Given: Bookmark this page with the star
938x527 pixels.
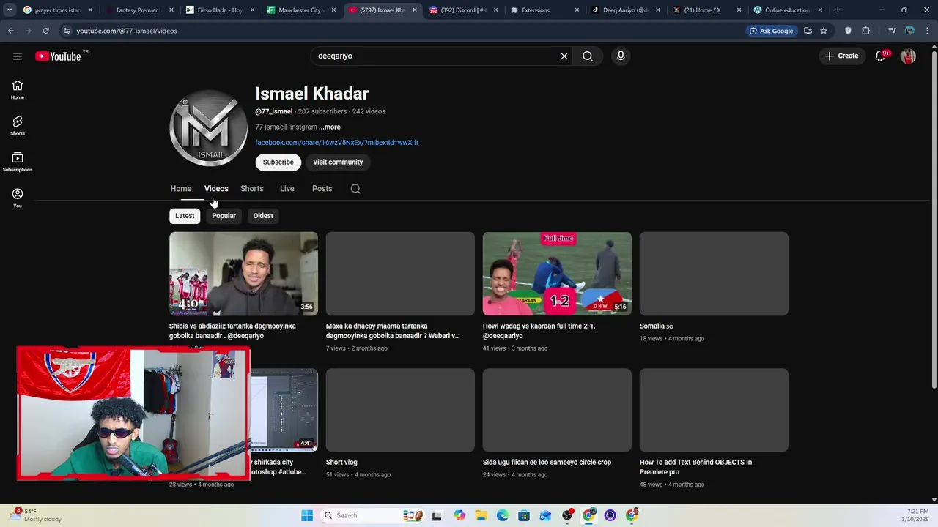Looking at the screenshot, I should (824, 31).
